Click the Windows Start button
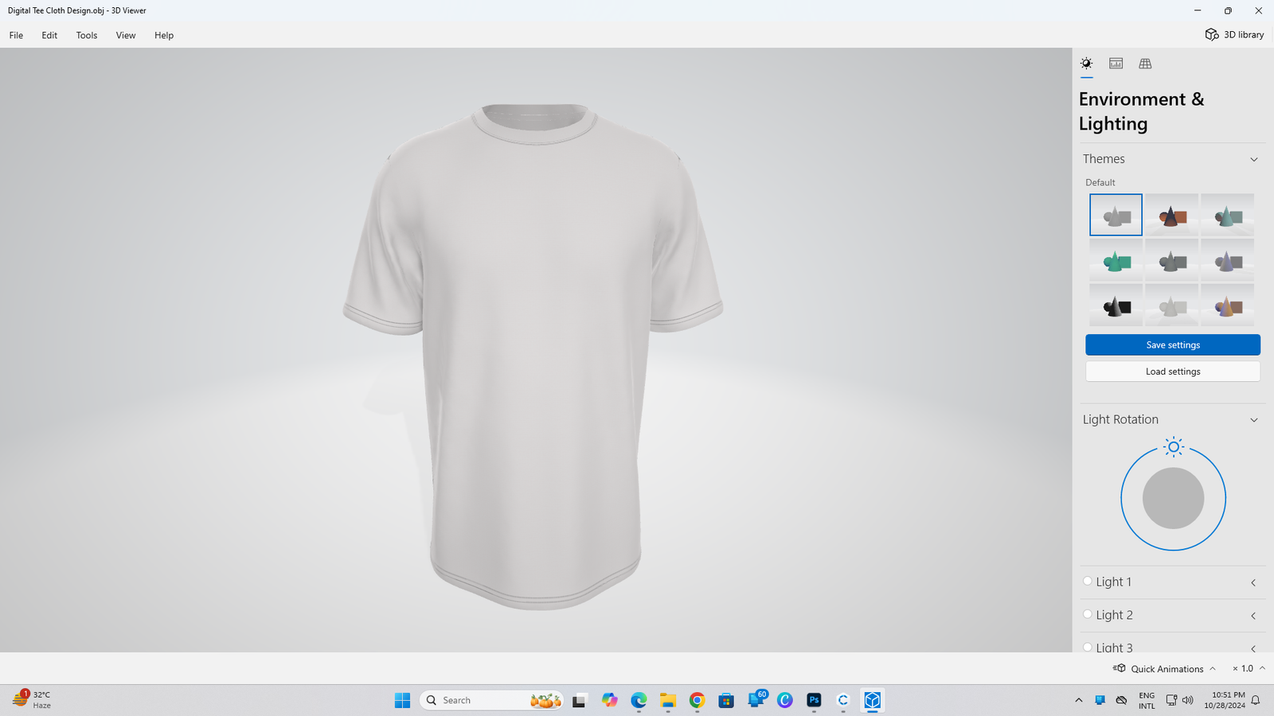 pos(402,700)
